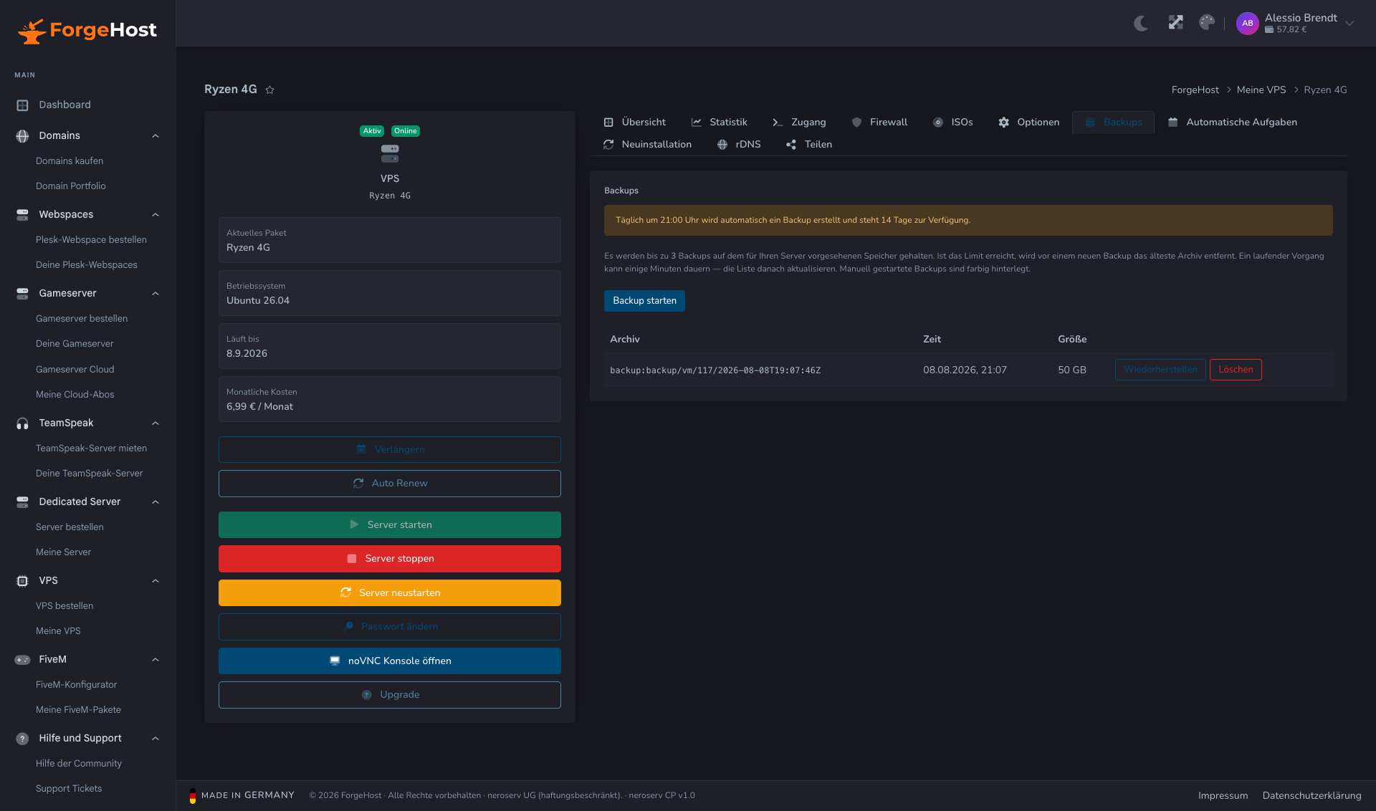This screenshot has height=811, width=1376.
Task: Click the green Server starten button
Action: coord(390,525)
